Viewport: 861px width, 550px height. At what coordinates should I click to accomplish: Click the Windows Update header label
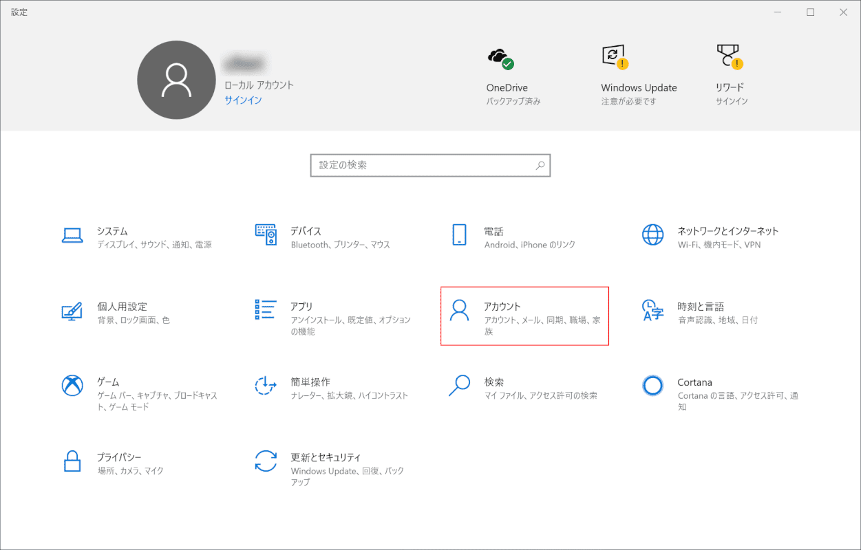pos(639,88)
